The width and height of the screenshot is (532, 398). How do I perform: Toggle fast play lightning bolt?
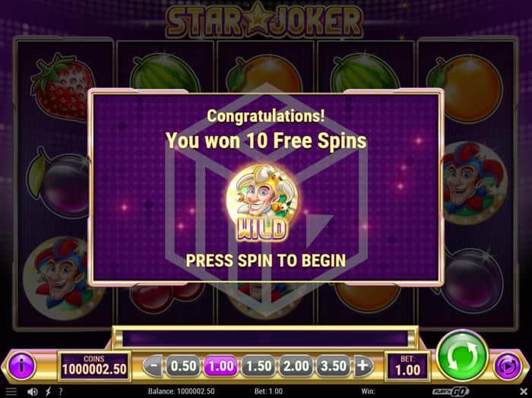click(48, 392)
